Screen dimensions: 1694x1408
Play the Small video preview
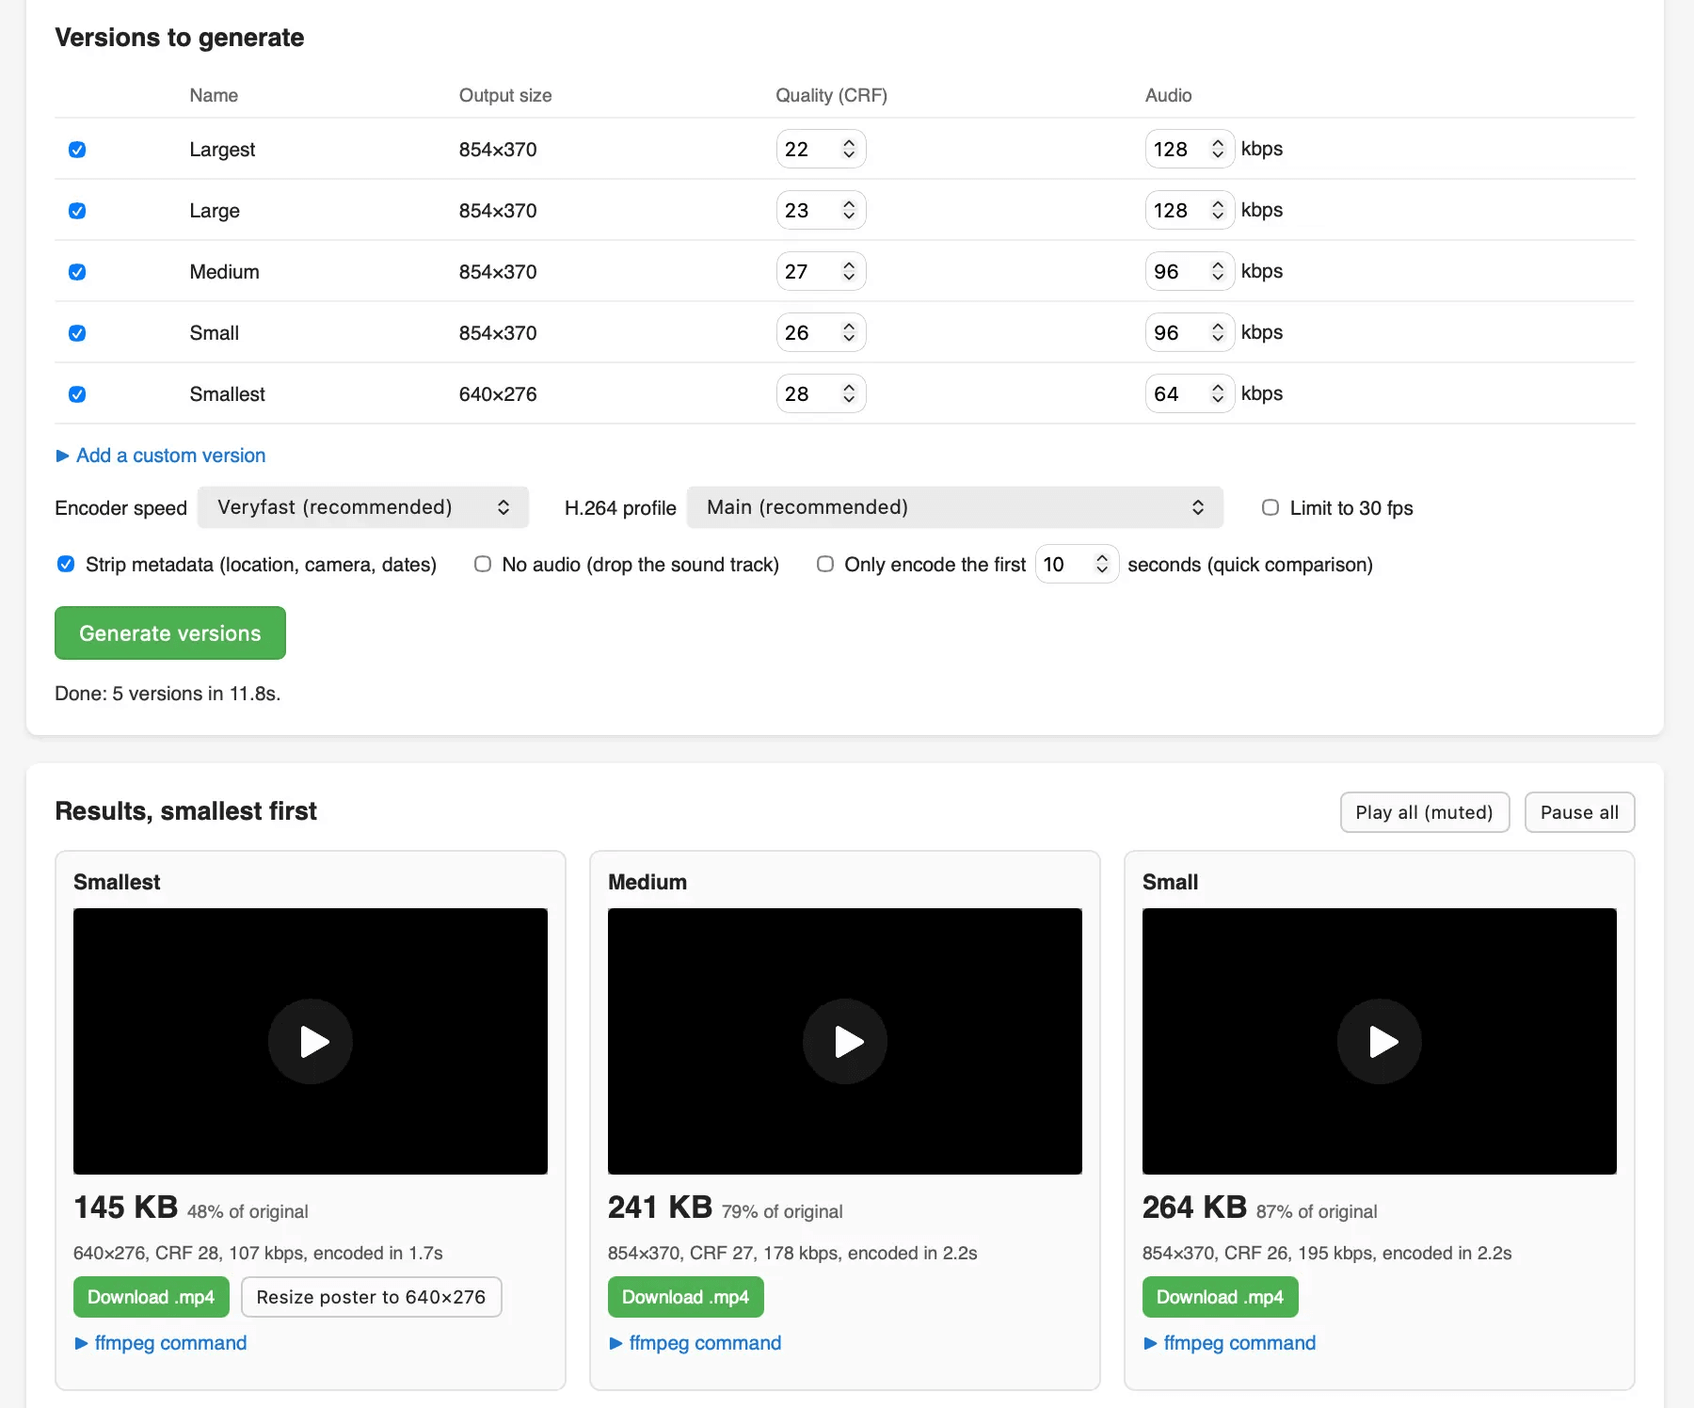coord(1380,1041)
